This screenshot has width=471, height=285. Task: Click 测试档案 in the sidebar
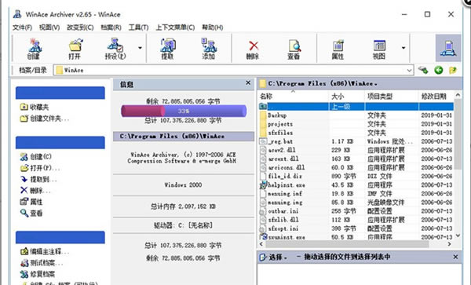[42, 263]
